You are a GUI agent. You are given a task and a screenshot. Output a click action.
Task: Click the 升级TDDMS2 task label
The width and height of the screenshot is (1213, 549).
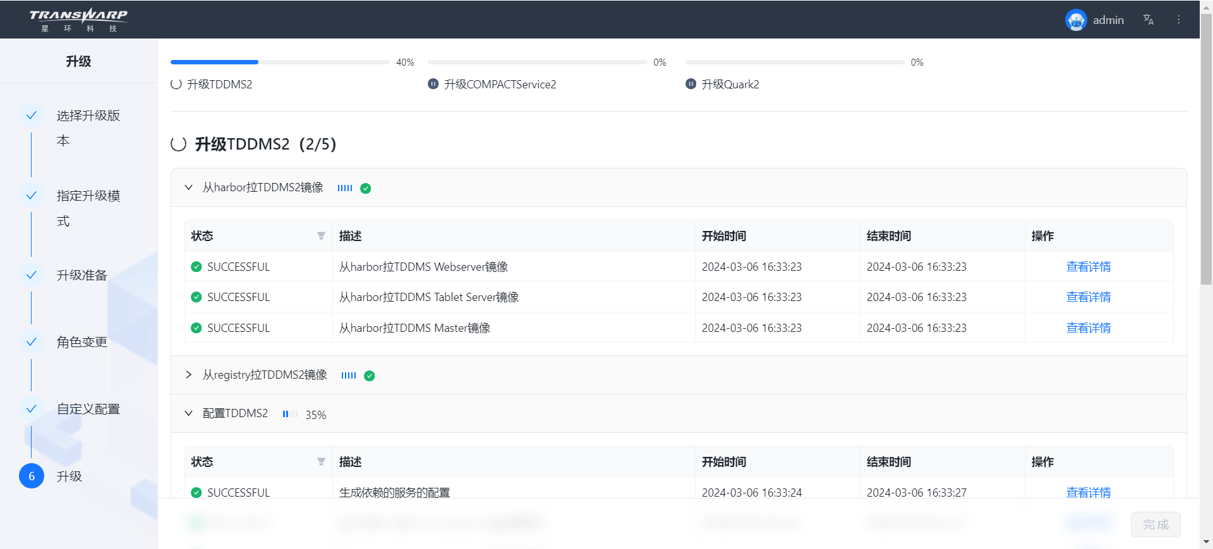(219, 84)
